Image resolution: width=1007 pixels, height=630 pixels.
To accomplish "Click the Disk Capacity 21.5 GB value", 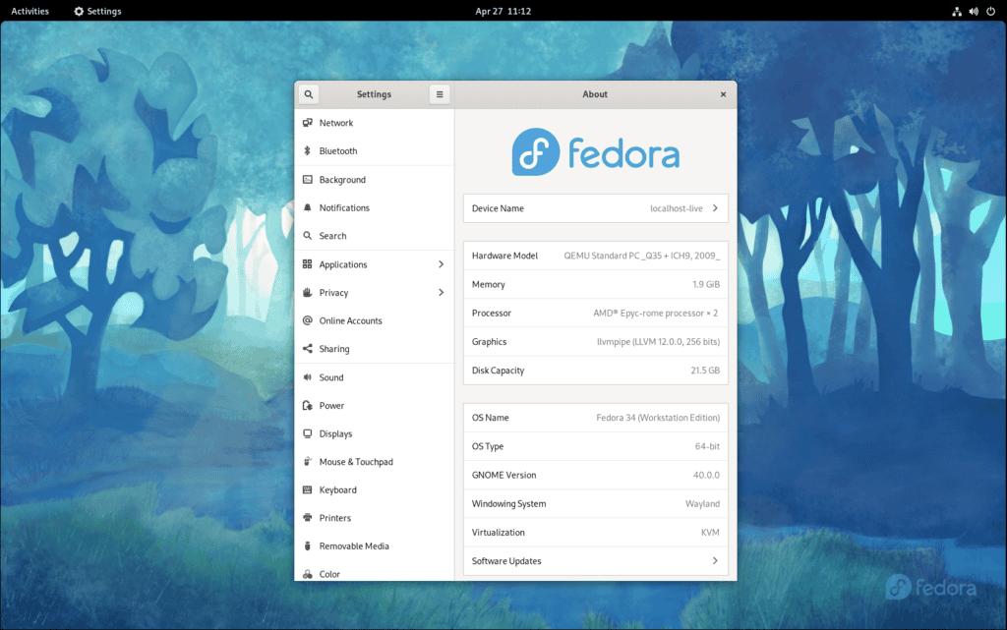I will coord(705,371).
